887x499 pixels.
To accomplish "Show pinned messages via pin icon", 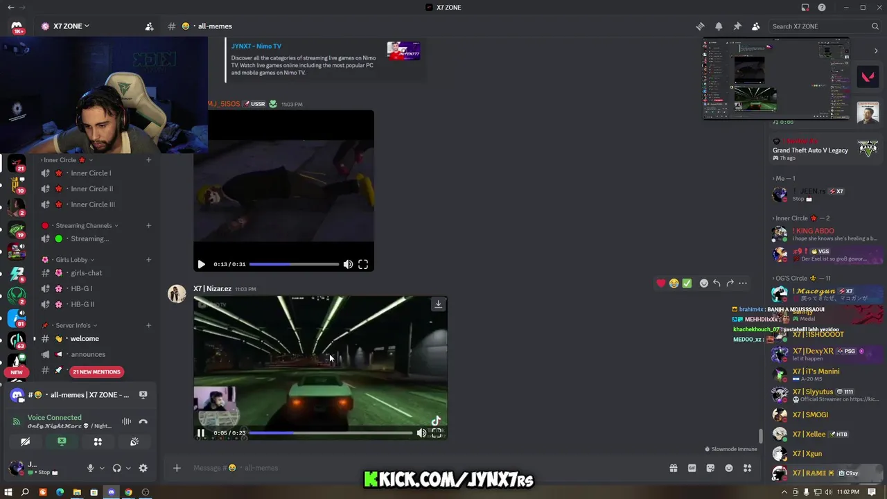I will click(x=737, y=26).
